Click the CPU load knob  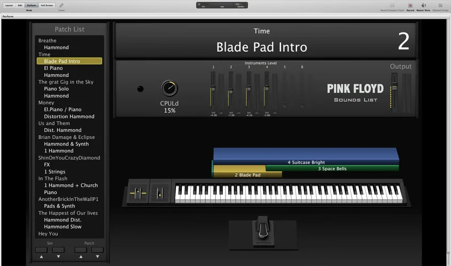pos(170,88)
